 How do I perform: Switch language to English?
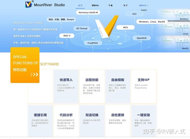(x=144, y=10)
